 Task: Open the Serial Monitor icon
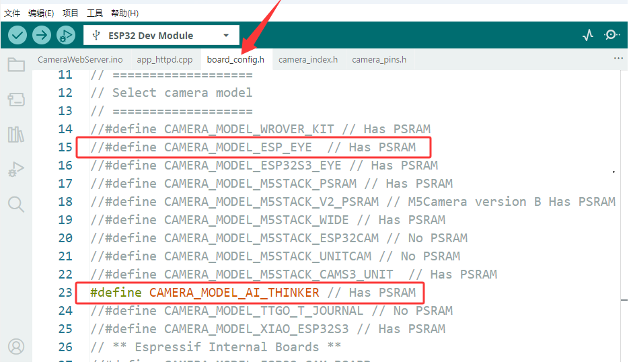611,35
